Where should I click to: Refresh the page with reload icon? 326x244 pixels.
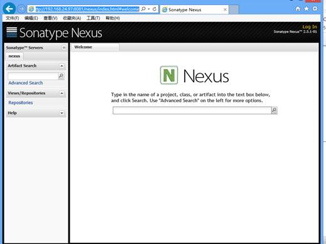[x=155, y=9]
